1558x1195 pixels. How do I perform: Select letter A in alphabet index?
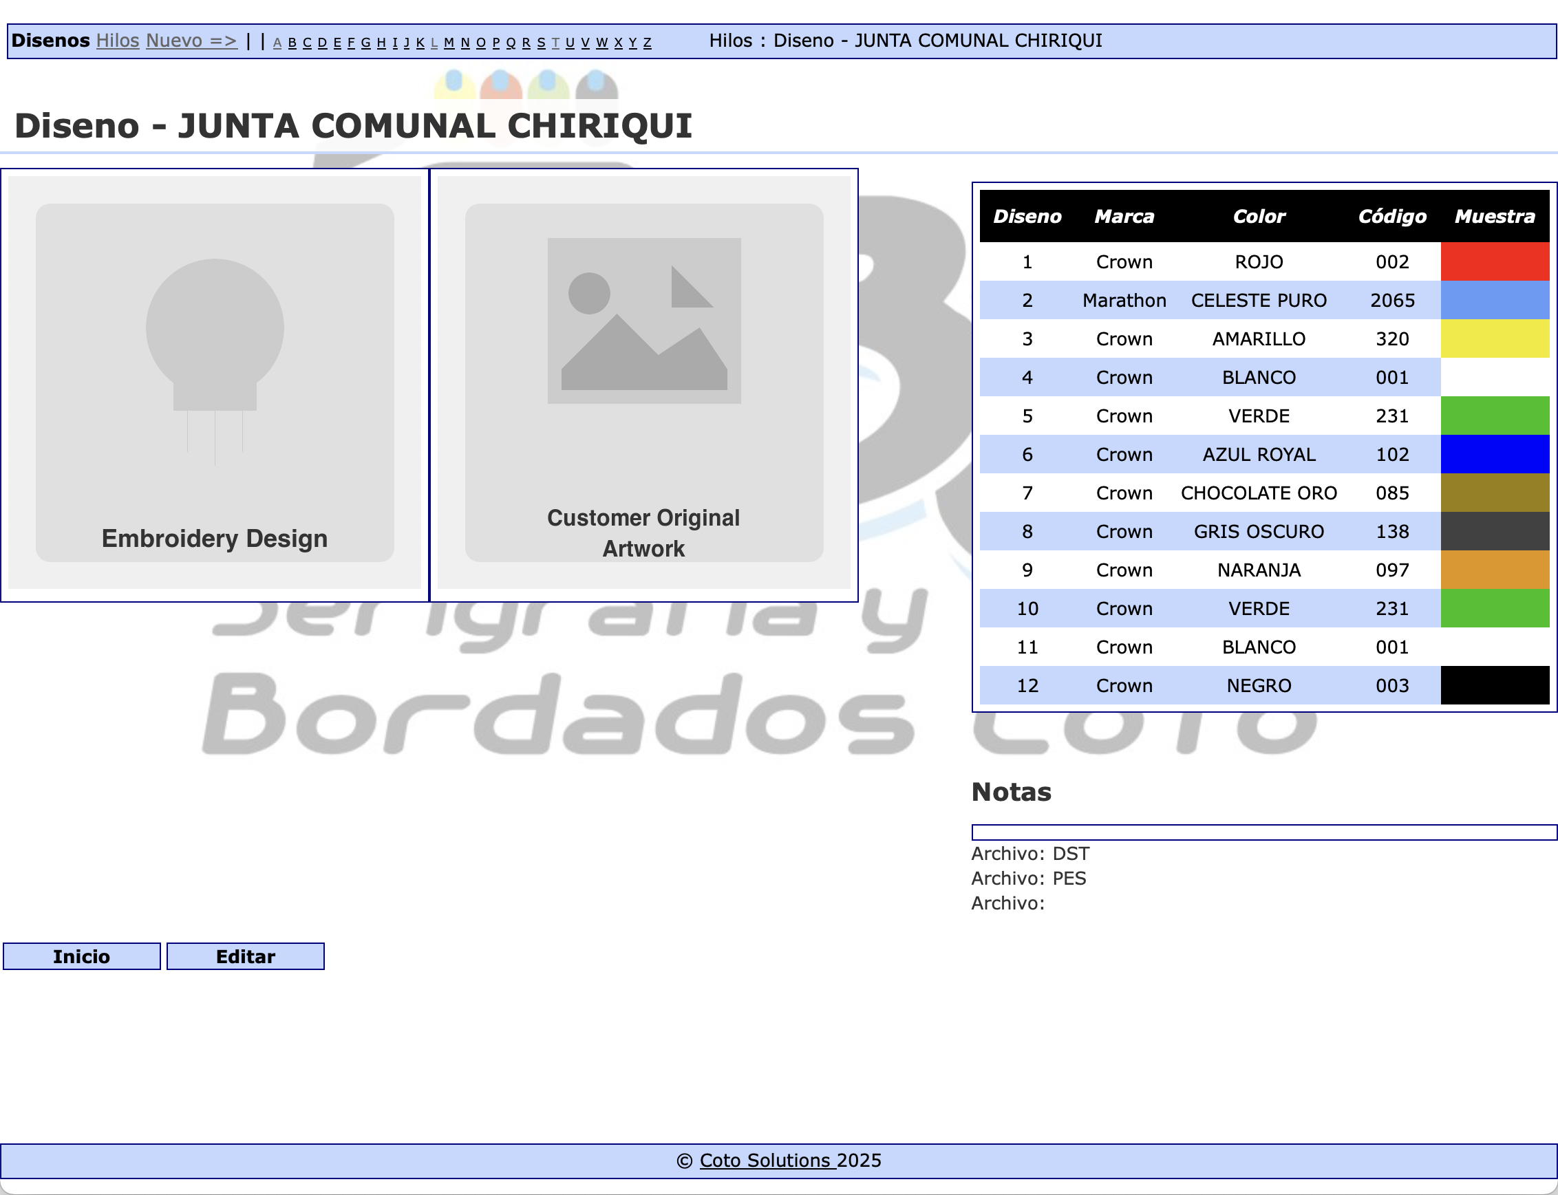(277, 43)
